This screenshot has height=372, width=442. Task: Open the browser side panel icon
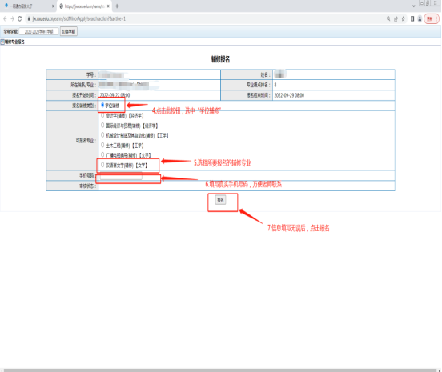click(x=412, y=18)
